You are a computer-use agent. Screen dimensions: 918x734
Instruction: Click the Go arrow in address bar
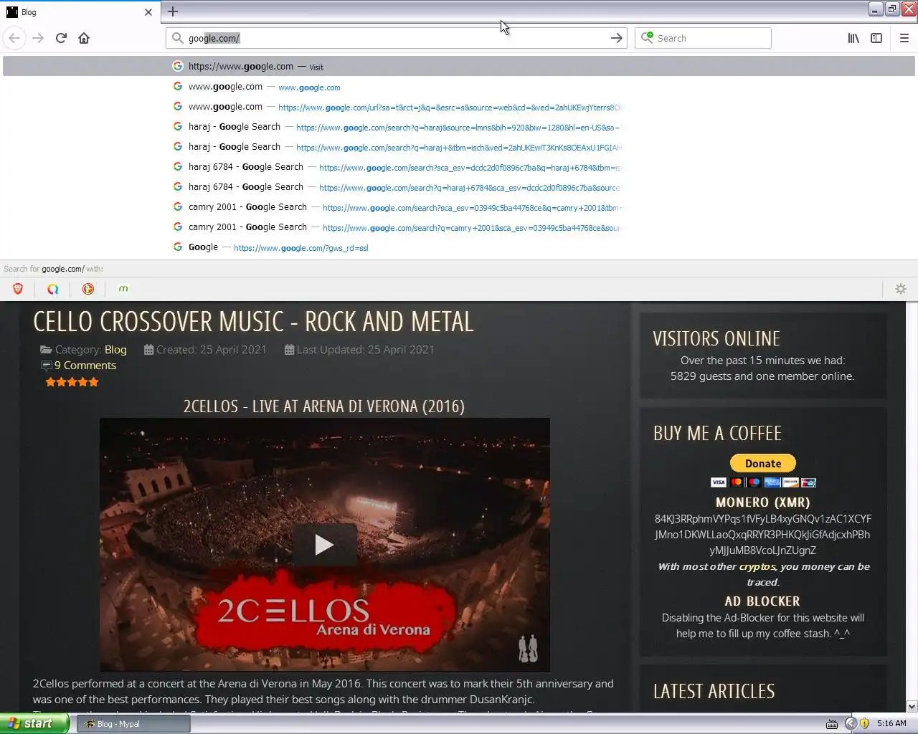click(616, 38)
